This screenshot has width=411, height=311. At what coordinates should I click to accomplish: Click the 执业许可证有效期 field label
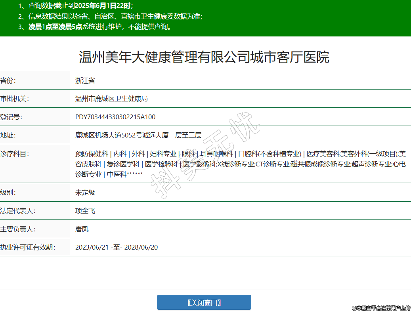[27, 247]
